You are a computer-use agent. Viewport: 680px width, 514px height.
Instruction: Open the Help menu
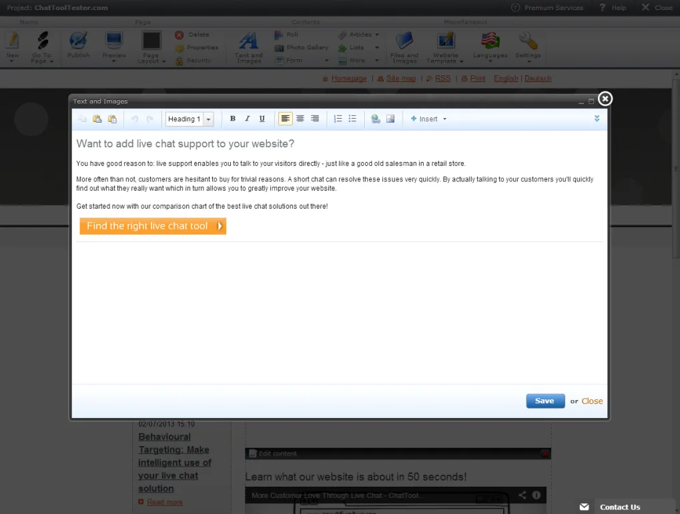(x=613, y=8)
